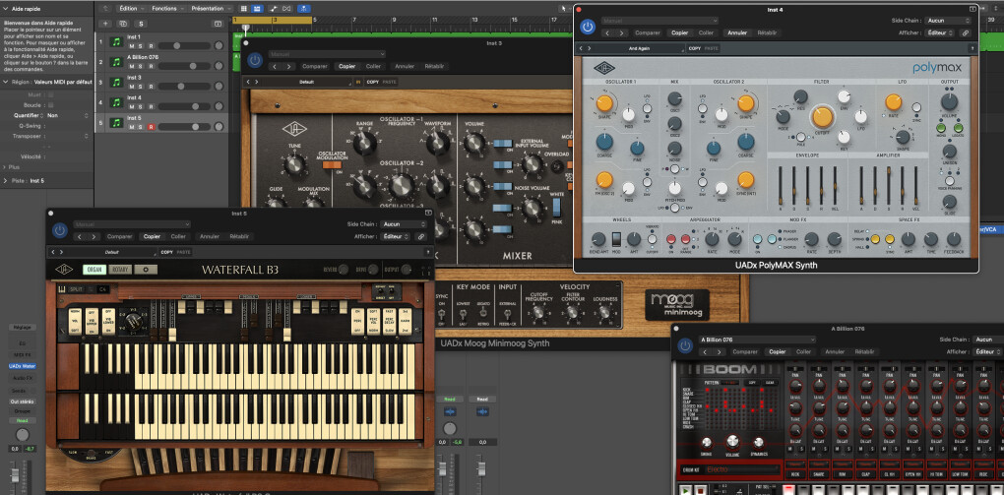
Task: Click the flex crossover icon in toolbar
Action: [x=286, y=8]
